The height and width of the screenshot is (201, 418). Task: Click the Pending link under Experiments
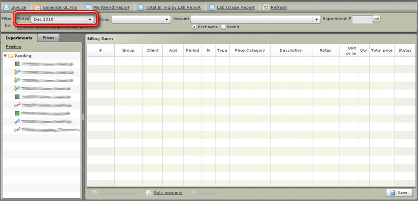pyautogui.click(x=13, y=46)
